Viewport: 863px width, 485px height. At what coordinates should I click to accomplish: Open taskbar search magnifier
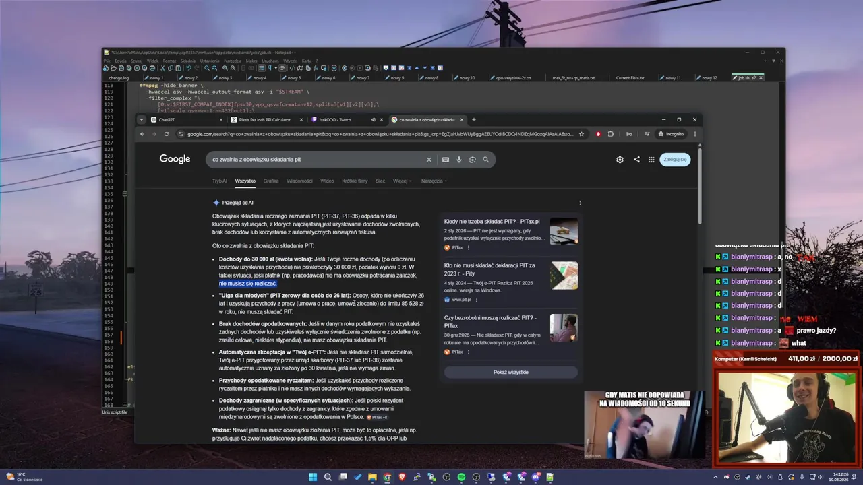(328, 477)
